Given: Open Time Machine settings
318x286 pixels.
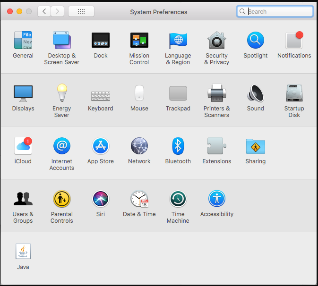Looking at the screenshot, I should tap(178, 199).
